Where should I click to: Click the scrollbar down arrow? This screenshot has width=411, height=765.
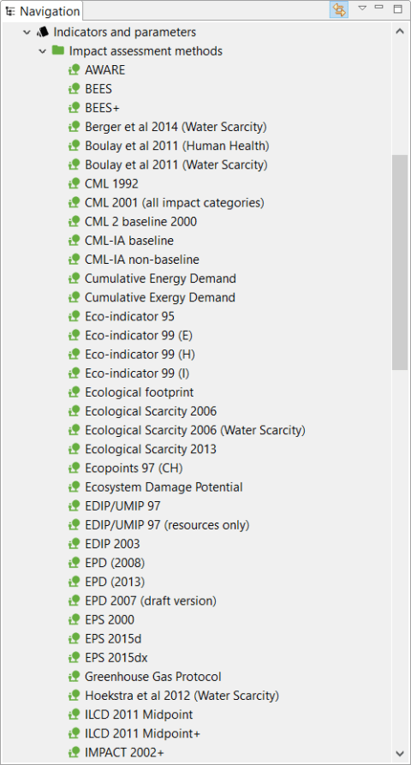pyautogui.click(x=400, y=754)
